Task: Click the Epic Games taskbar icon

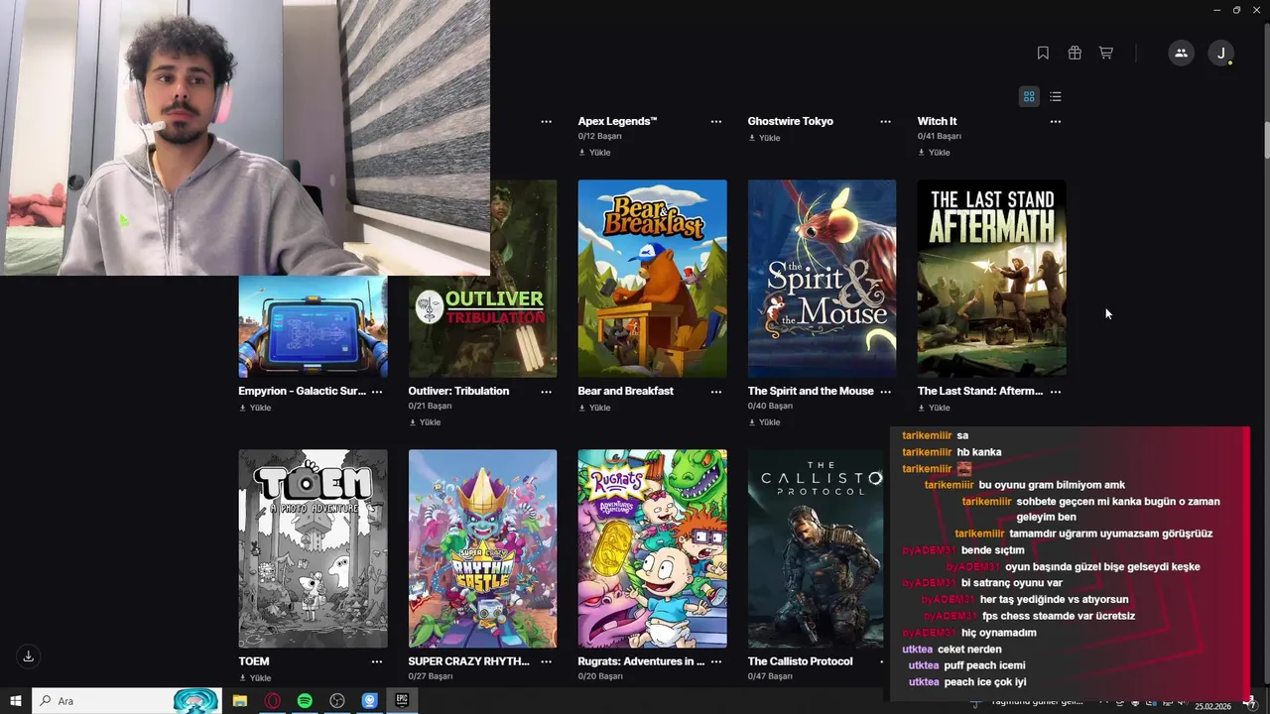Action: click(x=402, y=701)
